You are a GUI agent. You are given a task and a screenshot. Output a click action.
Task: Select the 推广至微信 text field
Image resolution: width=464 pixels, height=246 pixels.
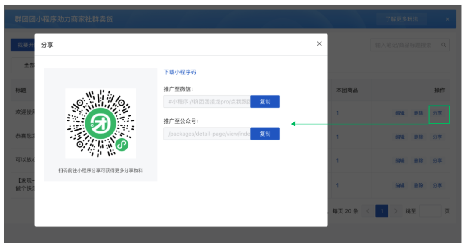(x=207, y=102)
